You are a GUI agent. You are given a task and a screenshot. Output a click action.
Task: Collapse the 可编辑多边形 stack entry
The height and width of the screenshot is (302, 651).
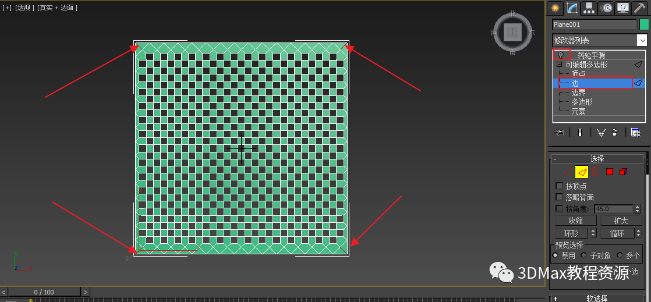coord(559,65)
